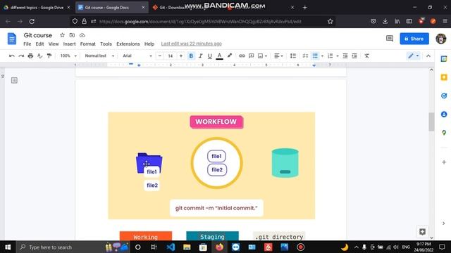Show the document outline icon
The width and height of the screenshot is (451, 253).
click(14, 80)
